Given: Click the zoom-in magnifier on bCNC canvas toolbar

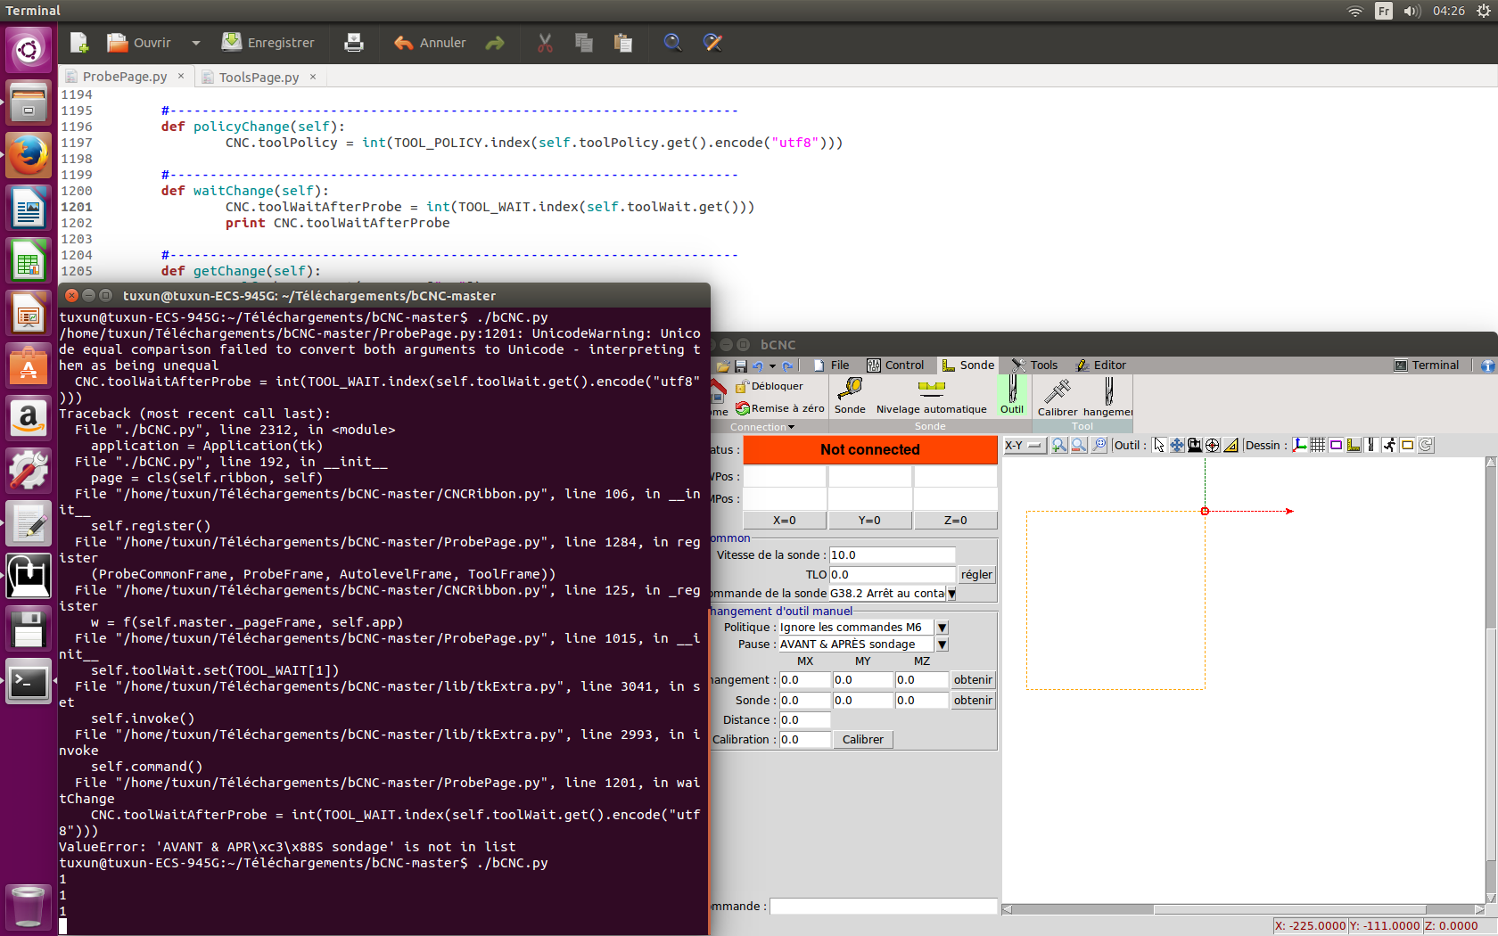Looking at the screenshot, I should click(x=1058, y=445).
